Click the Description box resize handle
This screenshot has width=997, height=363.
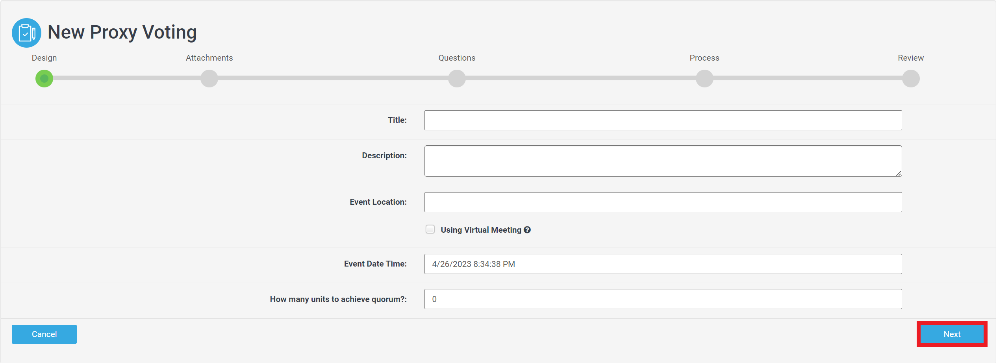[898, 174]
